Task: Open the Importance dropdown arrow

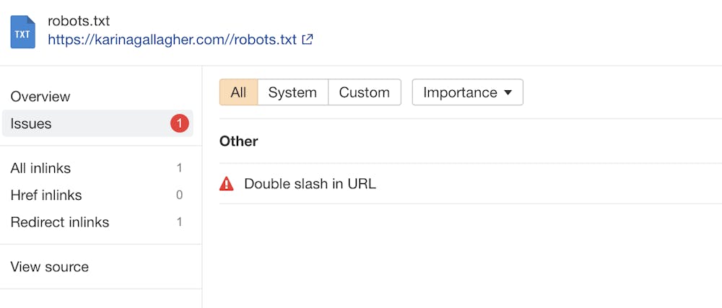Action: [508, 92]
